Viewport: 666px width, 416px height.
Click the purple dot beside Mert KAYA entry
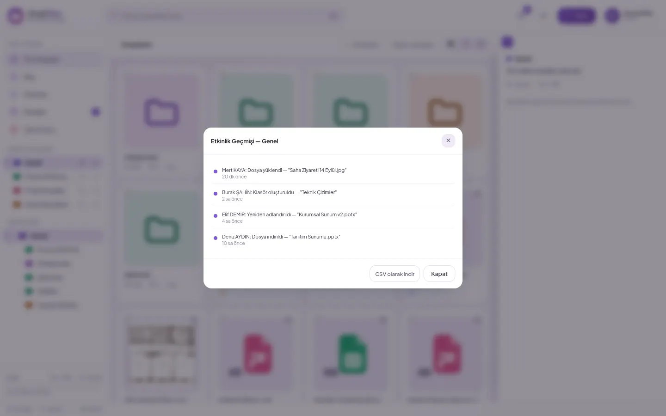click(216, 171)
